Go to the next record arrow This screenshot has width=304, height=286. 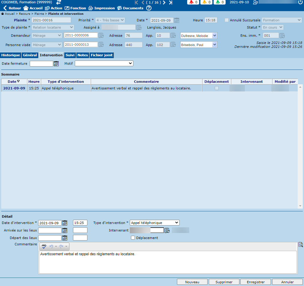coord(164,2)
